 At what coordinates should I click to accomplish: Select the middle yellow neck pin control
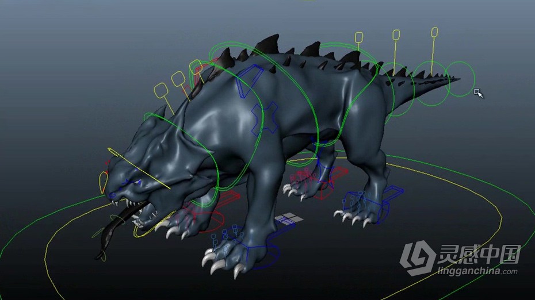coord(178,79)
